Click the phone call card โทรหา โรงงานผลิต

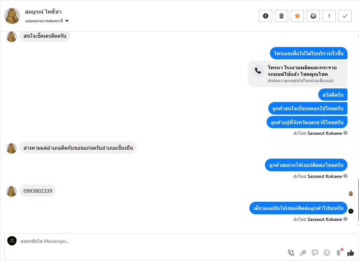click(298, 74)
